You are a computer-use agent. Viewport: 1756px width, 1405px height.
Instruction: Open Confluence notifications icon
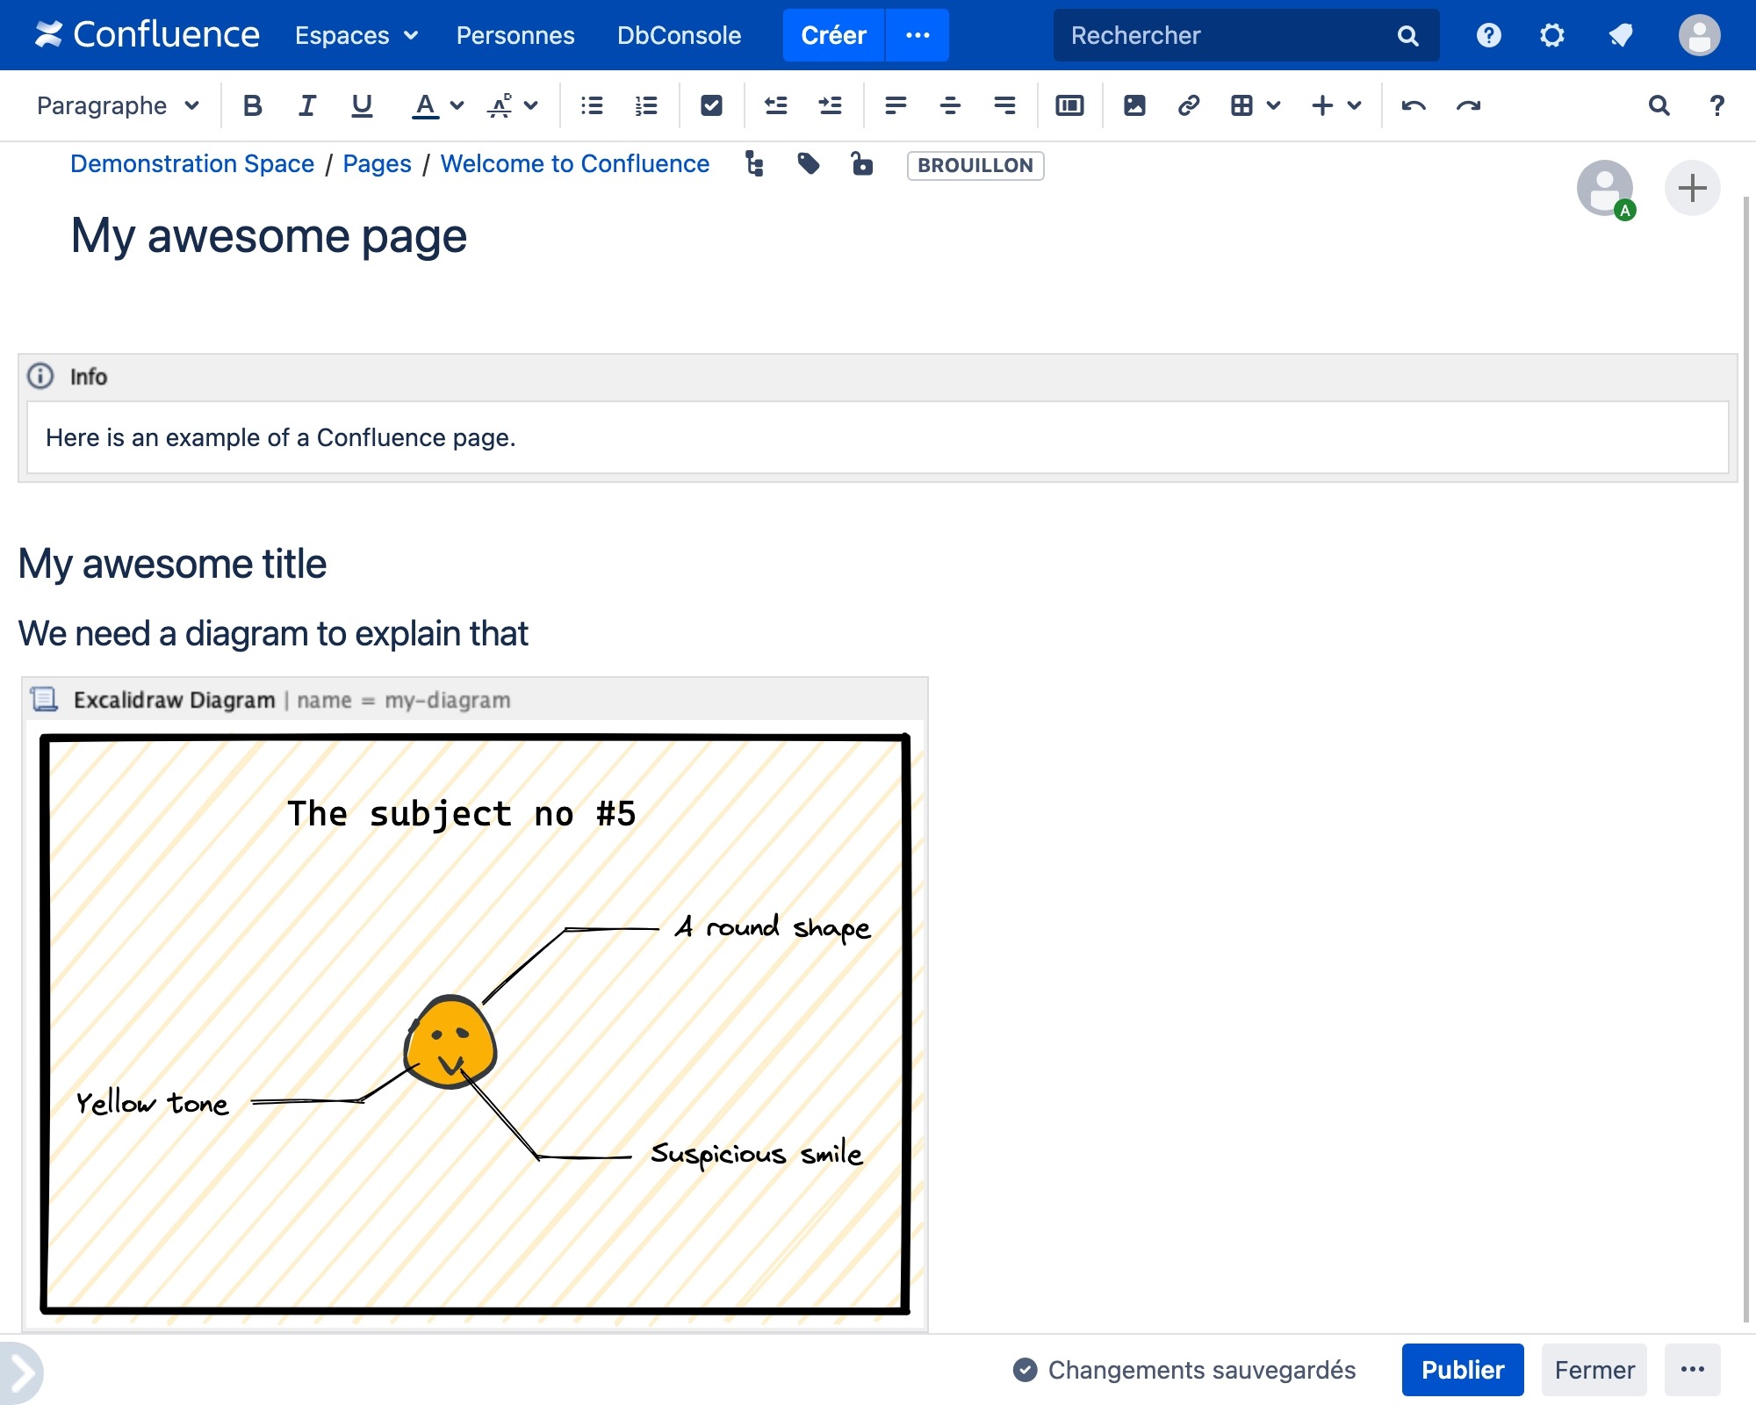click(1620, 35)
